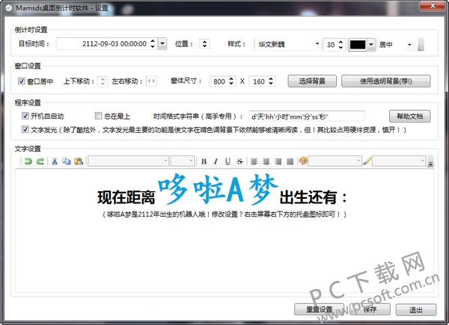The width and height of the screenshot is (449, 325).
Task: Click the window height 160 spinner arrows
Action: tap(271, 81)
